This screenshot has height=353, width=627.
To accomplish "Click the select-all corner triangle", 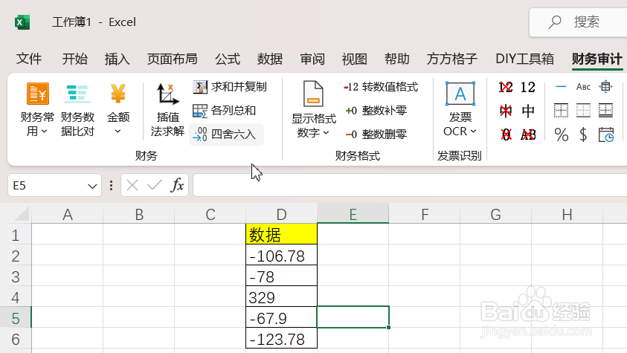I will tap(21, 214).
